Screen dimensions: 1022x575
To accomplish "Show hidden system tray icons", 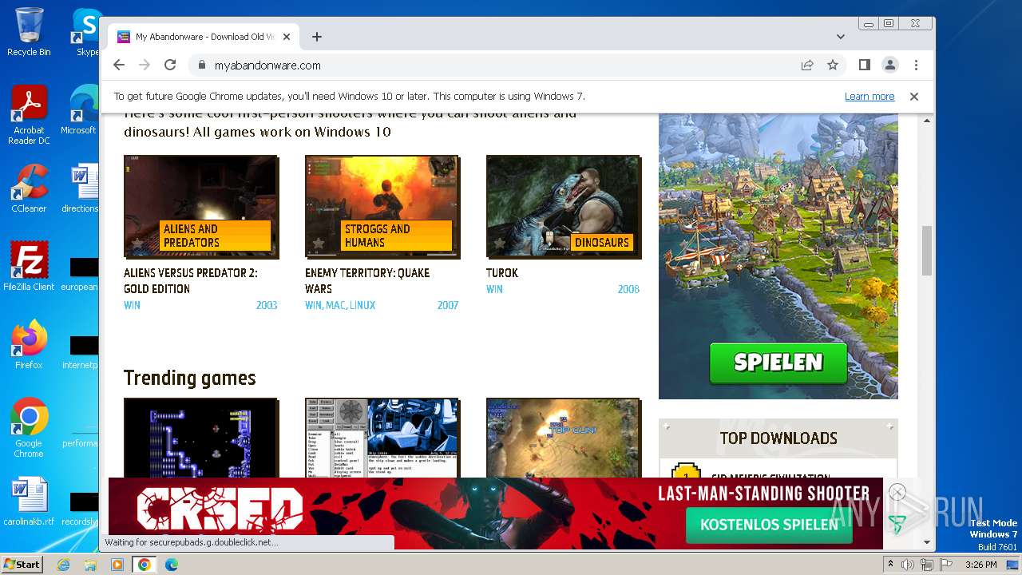I will (x=891, y=565).
